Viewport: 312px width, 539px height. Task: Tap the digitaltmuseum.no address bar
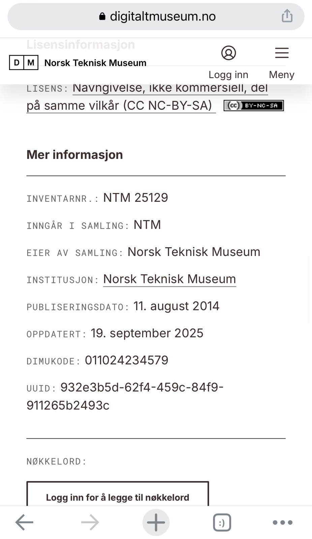coord(162,17)
